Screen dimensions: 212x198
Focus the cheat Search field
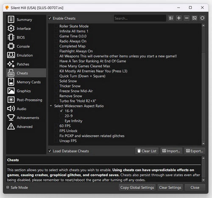tap(140, 18)
